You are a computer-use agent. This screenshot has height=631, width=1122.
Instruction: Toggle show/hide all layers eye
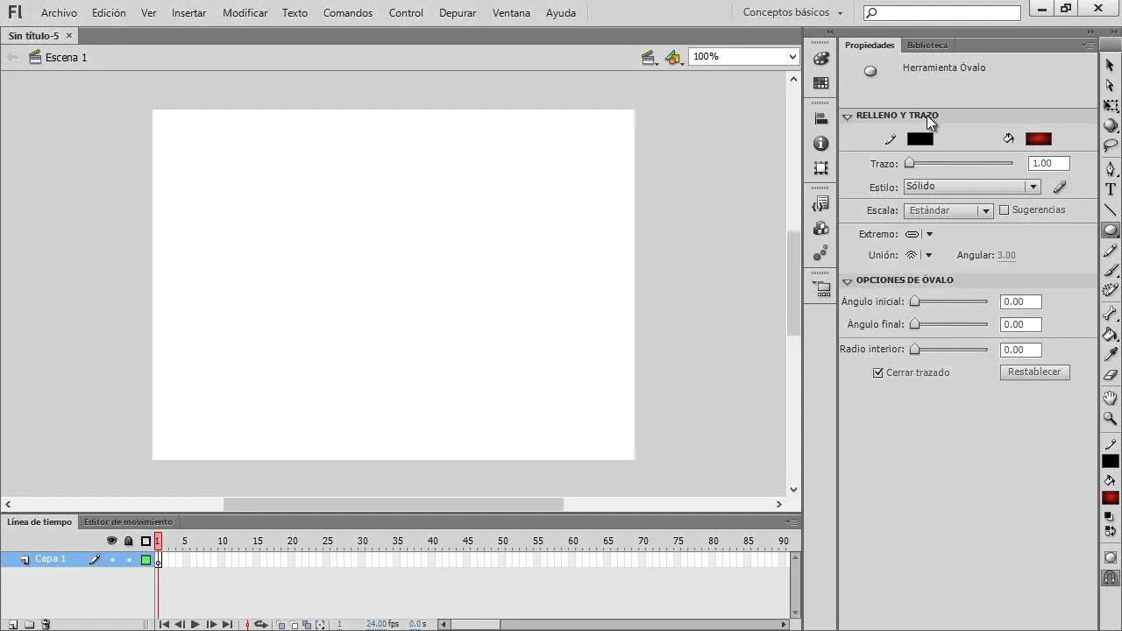click(111, 541)
